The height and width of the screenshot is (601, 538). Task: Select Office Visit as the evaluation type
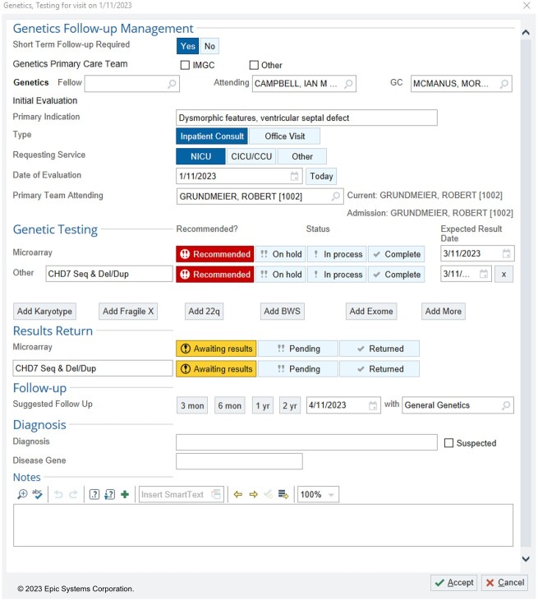(285, 136)
